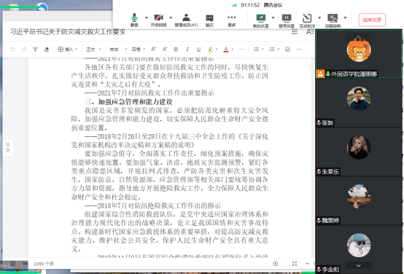404x274 pixels.
Task: Apply the red font color
Action: pyautogui.click(x=226, y=49)
